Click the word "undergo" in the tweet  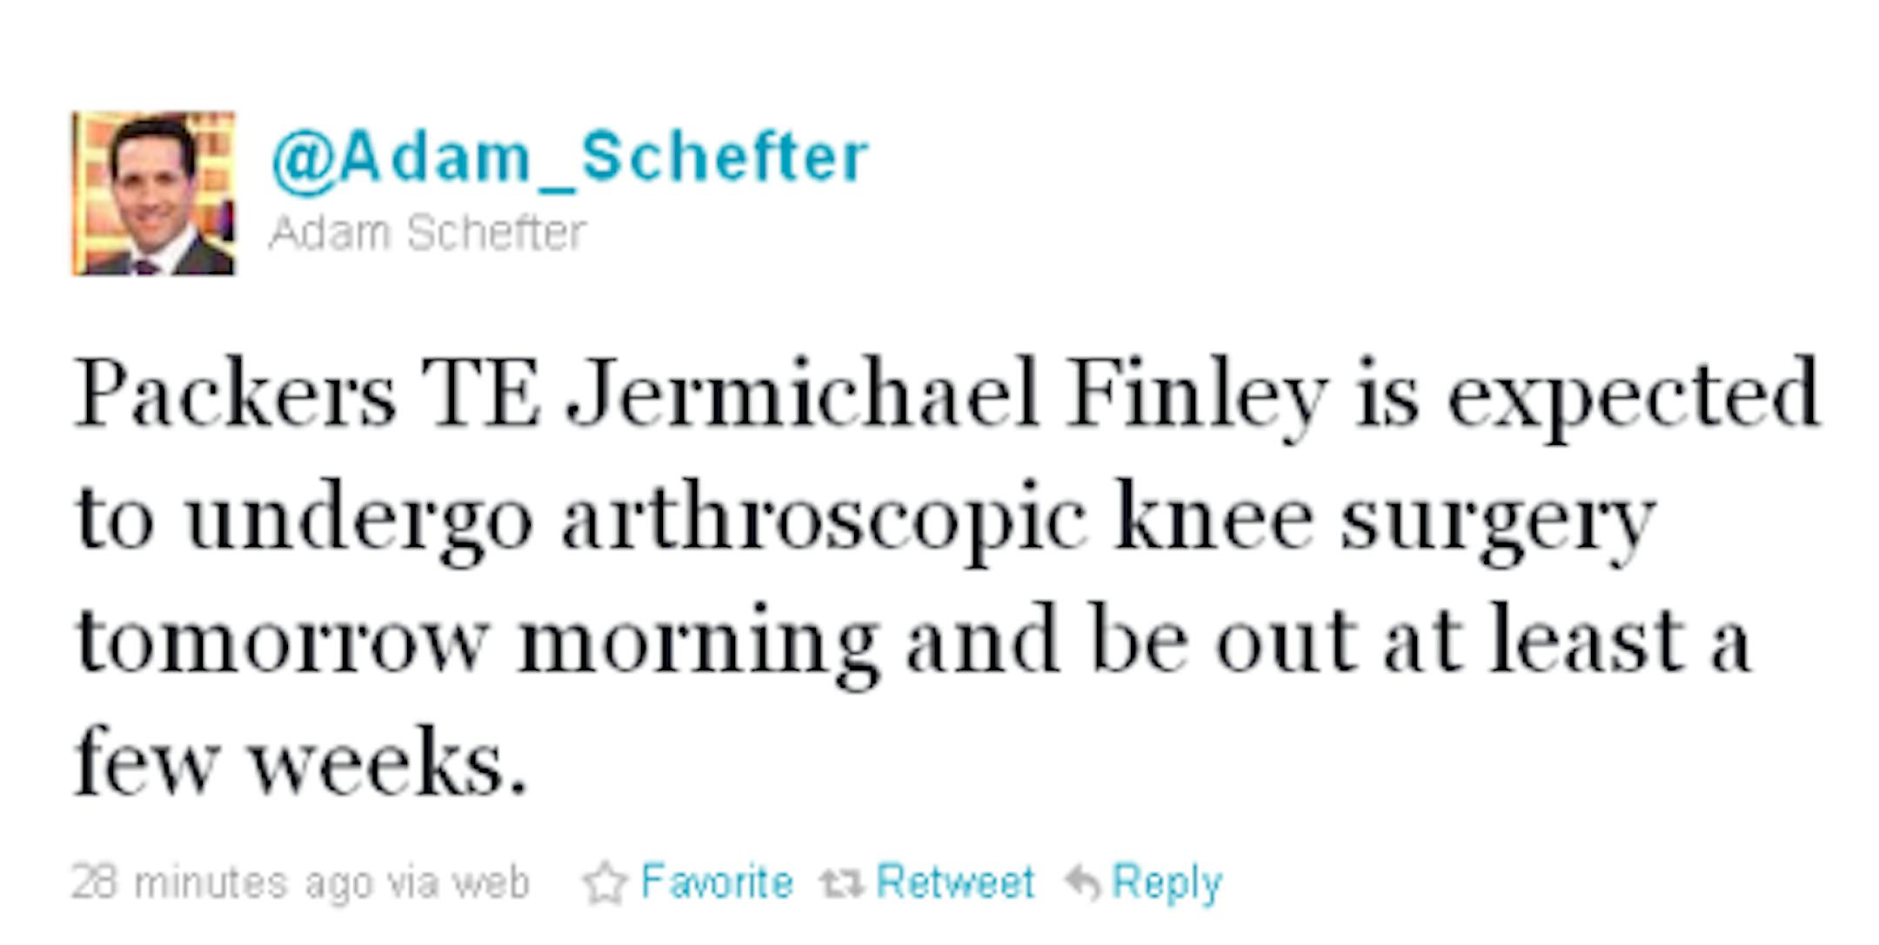click(x=359, y=519)
